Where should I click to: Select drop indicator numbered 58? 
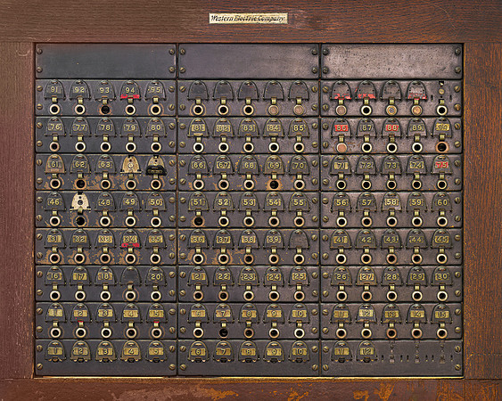click(391, 201)
